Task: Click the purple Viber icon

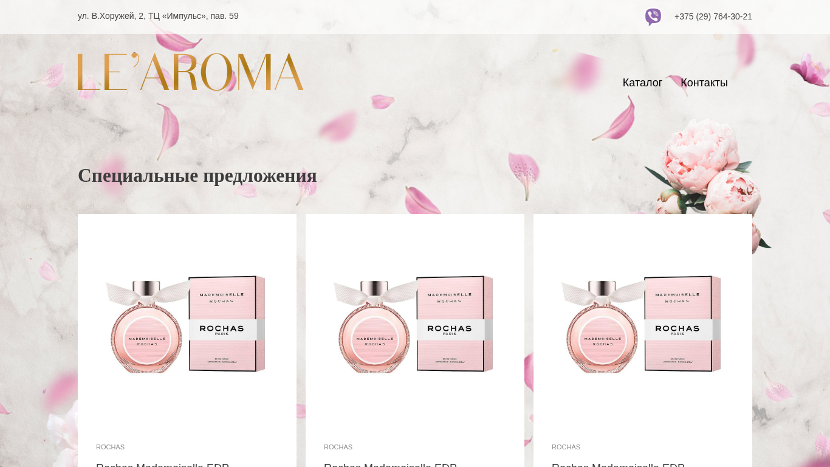Action: point(653,17)
